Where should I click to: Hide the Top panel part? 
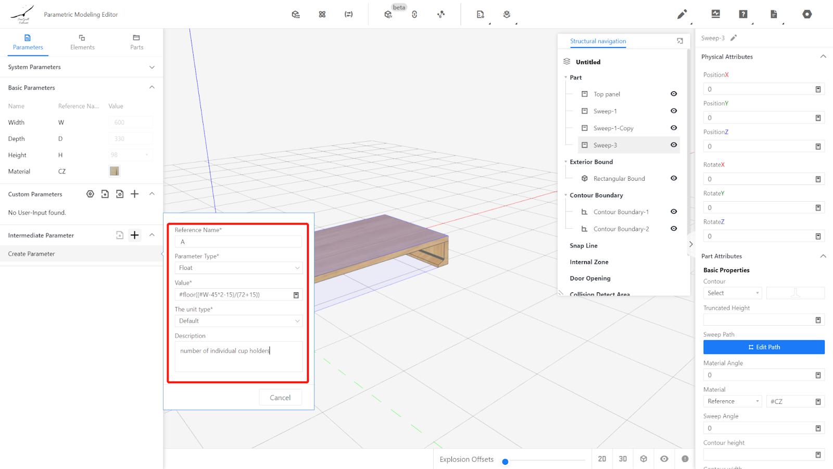[x=674, y=94]
